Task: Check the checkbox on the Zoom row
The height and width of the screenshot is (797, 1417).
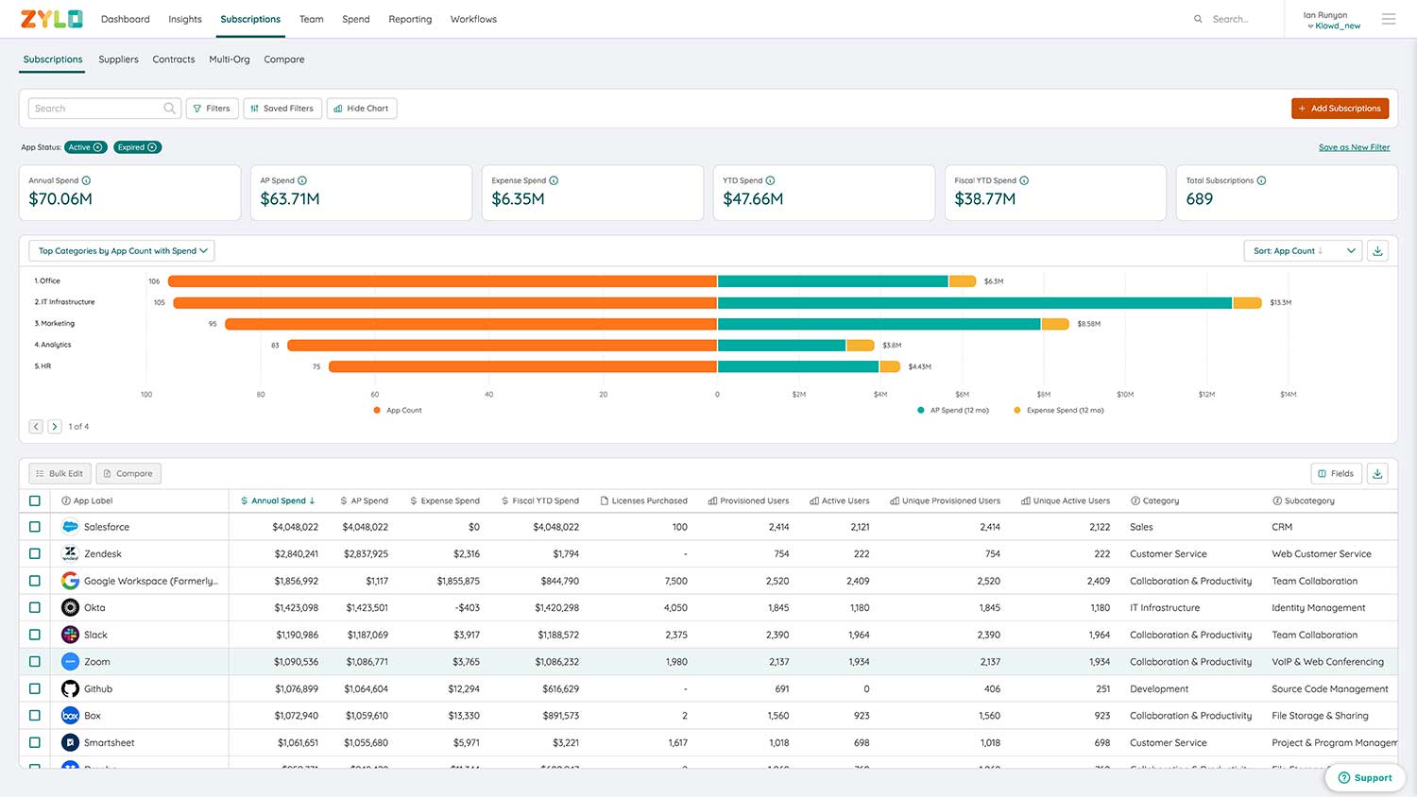Action: tap(35, 661)
